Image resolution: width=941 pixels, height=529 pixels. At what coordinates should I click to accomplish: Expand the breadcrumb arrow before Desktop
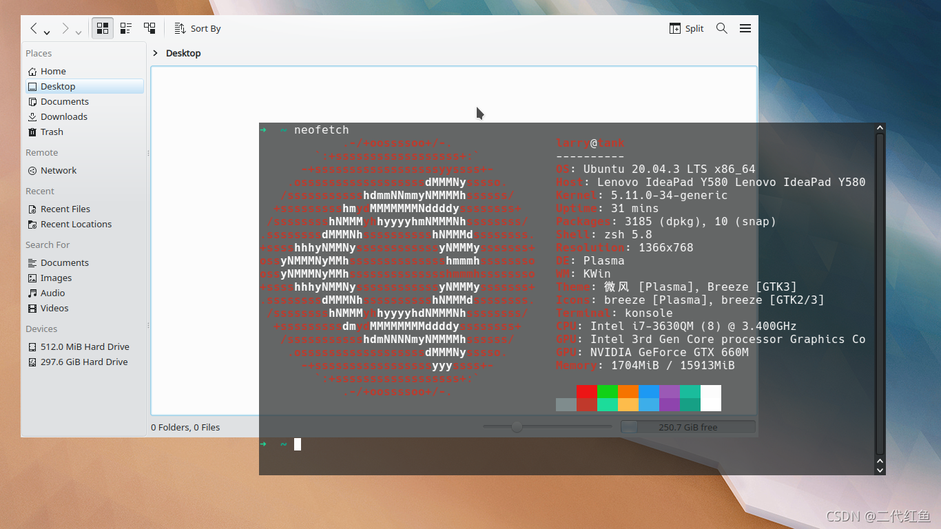point(156,53)
